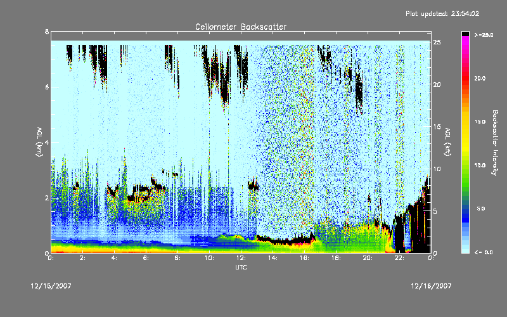Click the "20:" UTC tick label
Screen dimensions: 507x317
click(368, 258)
